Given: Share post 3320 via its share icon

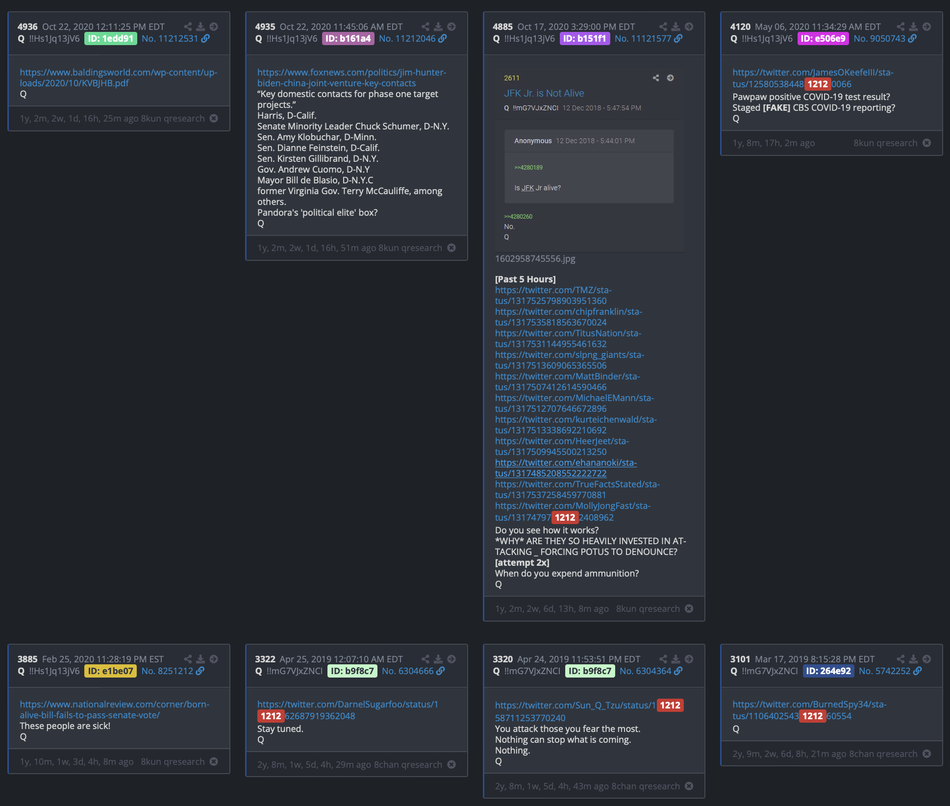Looking at the screenshot, I should pyautogui.click(x=663, y=659).
